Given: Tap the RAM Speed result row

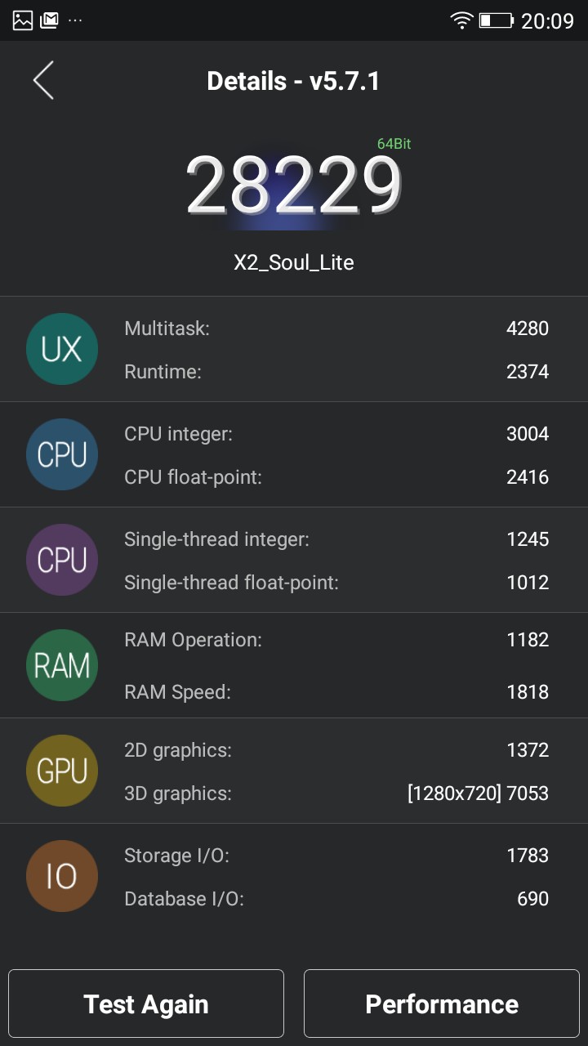Looking at the screenshot, I should coord(336,692).
